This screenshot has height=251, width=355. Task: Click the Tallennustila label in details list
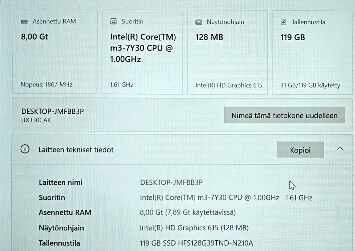pyautogui.click(x=59, y=243)
